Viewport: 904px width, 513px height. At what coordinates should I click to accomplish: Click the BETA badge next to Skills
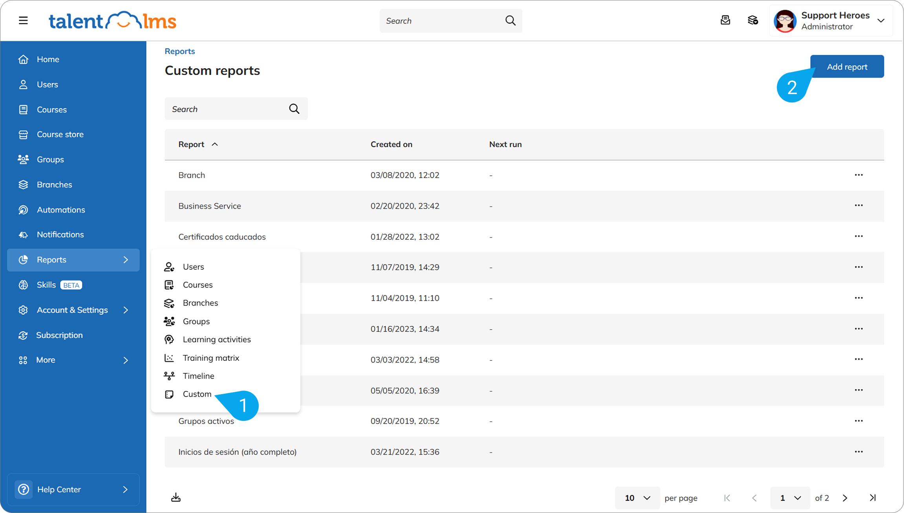click(71, 285)
